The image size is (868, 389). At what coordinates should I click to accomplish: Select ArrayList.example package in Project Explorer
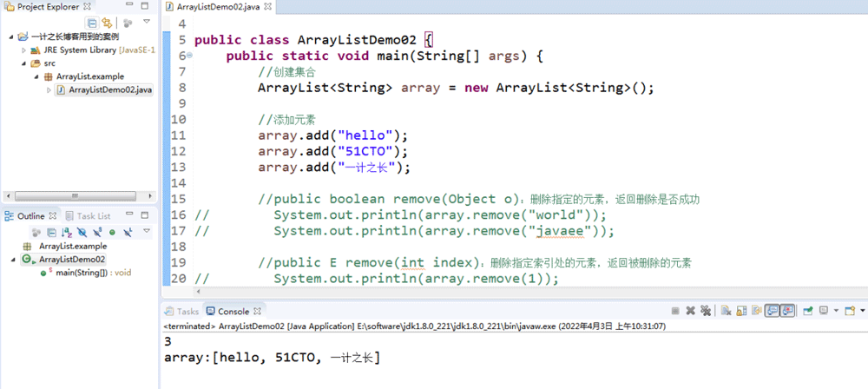point(84,76)
